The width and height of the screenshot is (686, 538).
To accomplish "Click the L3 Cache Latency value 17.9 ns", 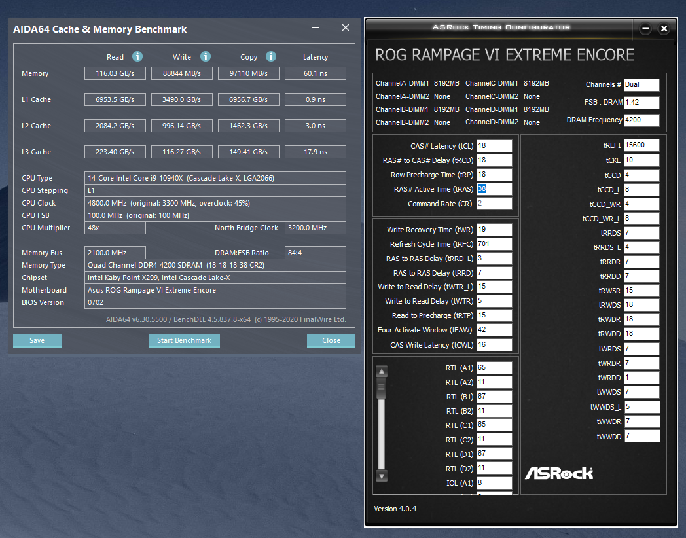I will (x=316, y=152).
